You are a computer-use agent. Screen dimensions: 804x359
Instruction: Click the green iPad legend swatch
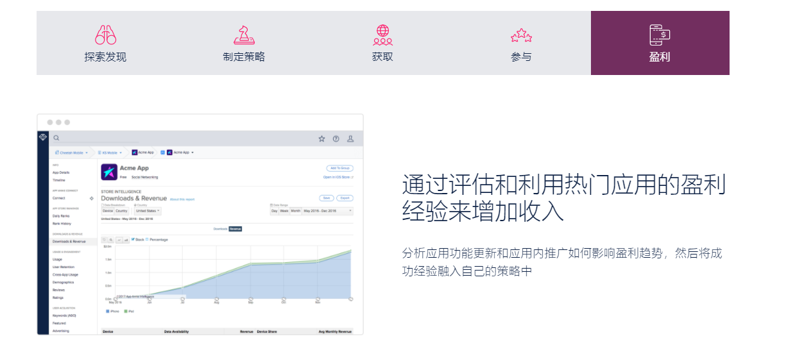coord(126,312)
